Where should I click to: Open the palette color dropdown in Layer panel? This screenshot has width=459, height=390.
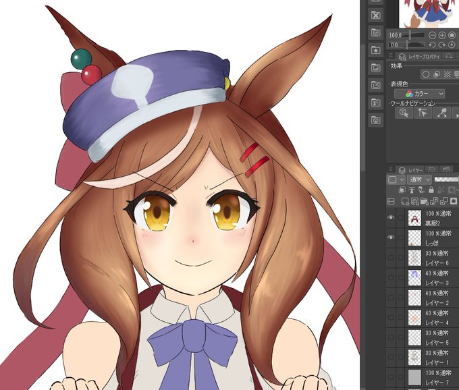[396, 179]
